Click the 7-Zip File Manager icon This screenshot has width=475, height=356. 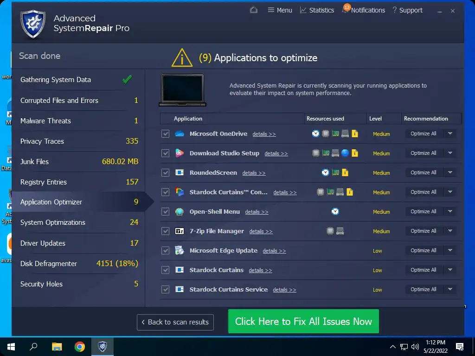coord(180,231)
